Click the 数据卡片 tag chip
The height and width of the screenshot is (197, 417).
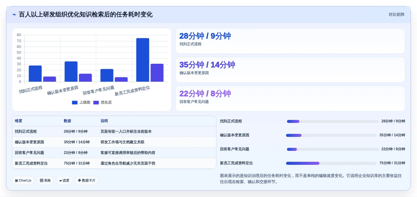point(87,180)
